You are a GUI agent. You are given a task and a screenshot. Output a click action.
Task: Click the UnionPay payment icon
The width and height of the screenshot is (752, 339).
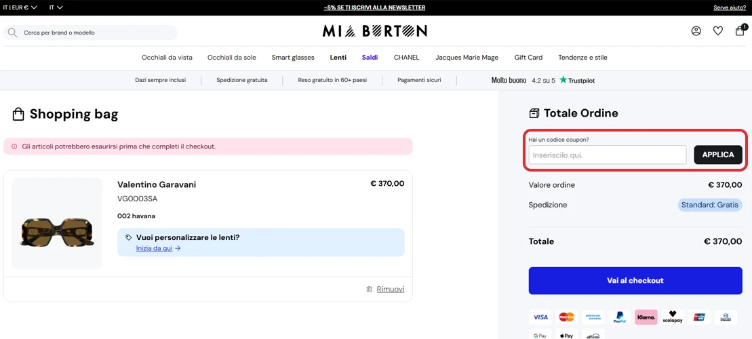698,317
